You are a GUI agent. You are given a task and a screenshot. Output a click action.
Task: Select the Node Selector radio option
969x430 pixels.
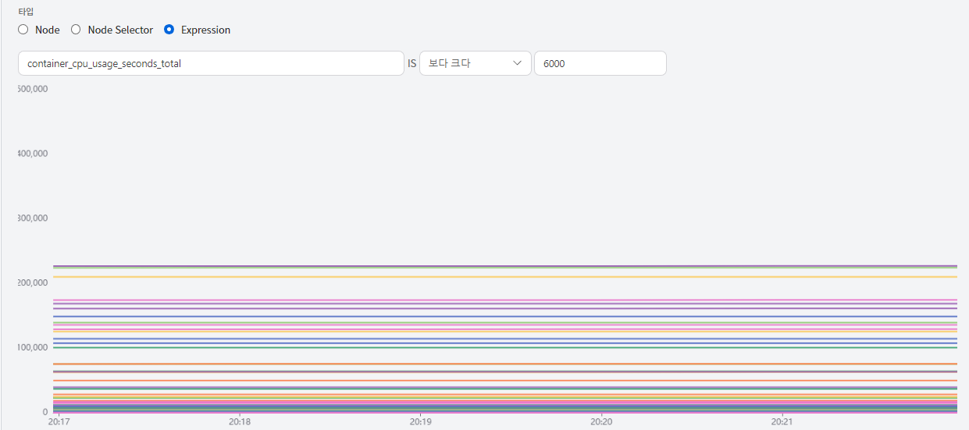(76, 30)
